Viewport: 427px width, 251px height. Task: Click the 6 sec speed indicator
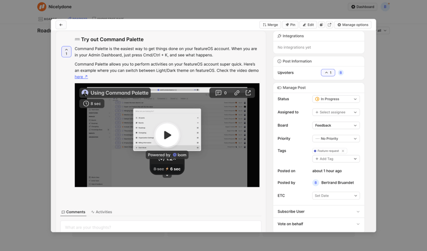click(x=176, y=169)
